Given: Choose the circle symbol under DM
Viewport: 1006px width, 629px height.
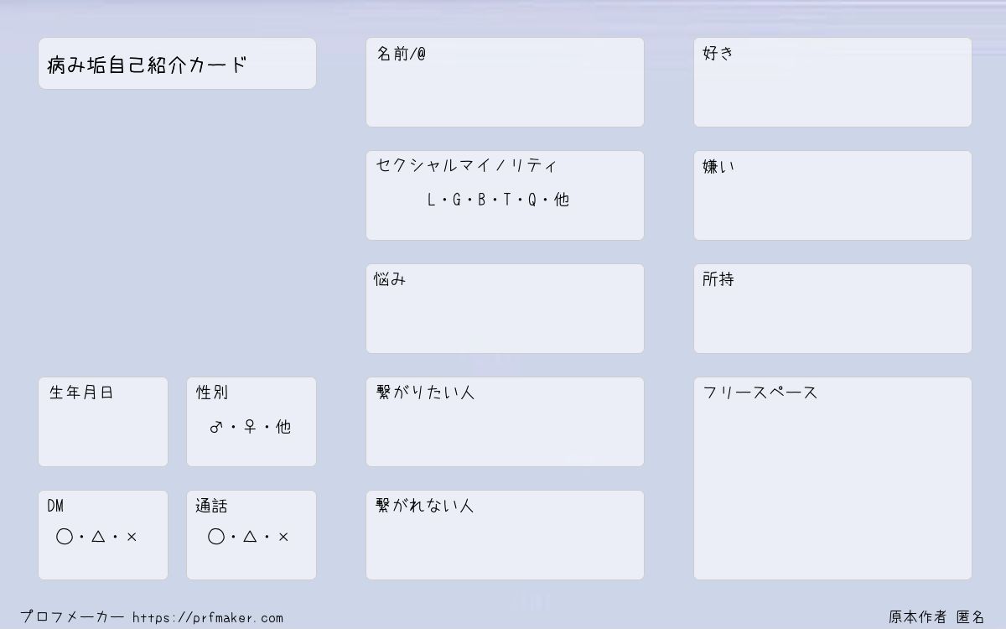Looking at the screenshot, I should [65, 537].
